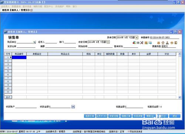Click the package icon beside person icon
The image size is (185, 134).
(172, 43)
